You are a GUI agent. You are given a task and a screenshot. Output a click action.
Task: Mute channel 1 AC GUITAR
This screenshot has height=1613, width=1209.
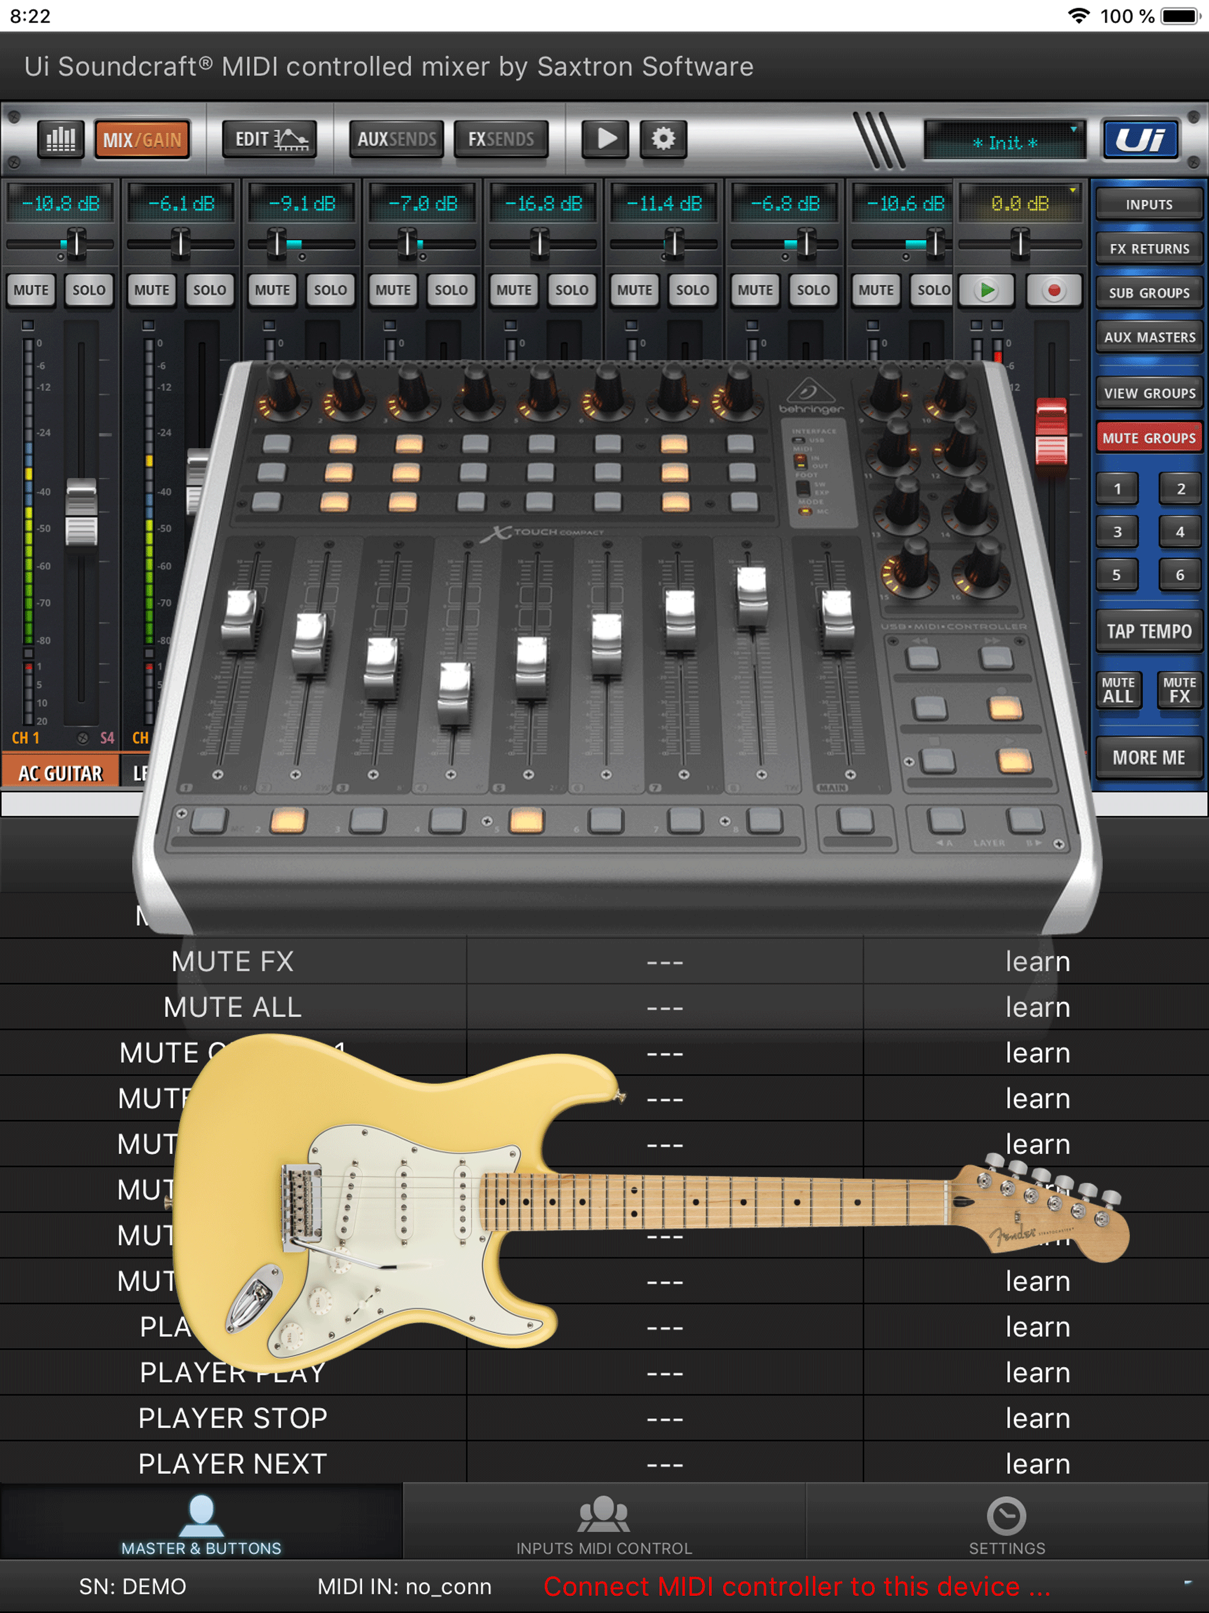coord(31,290)
